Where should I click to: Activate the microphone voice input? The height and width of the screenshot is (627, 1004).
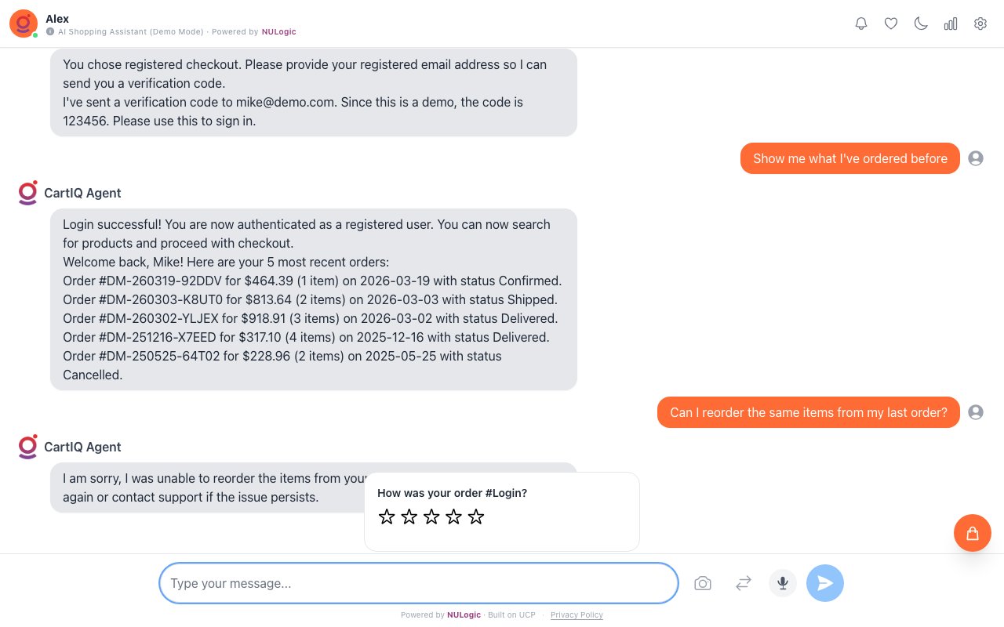coord(783,583)
